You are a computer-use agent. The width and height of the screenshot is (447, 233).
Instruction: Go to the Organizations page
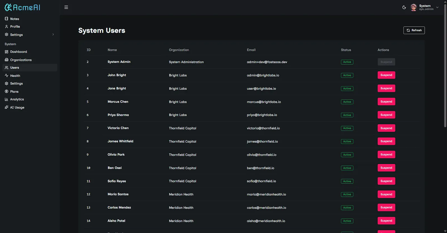[x=30, y=60]
